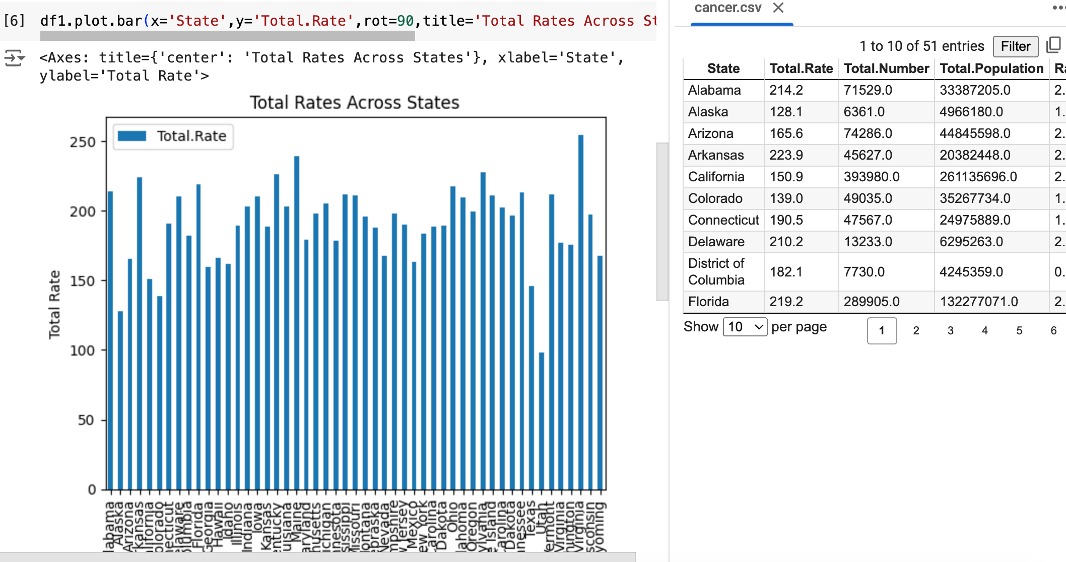This screenshot has height=562, width=1066.
Task: Select the Florida row in the table
Action: tap(723, 301)
